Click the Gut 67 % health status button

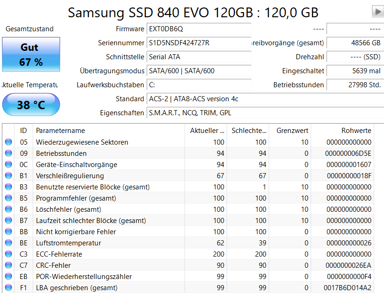(x=31, y=54)
